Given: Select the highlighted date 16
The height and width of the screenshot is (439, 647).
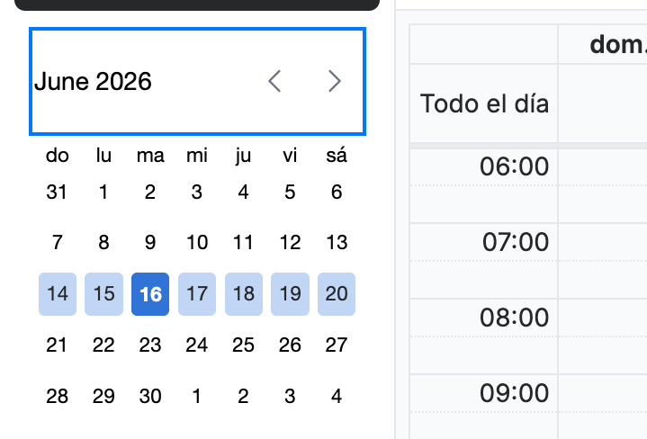Looking at the screenshot, I should pos(150,294).
